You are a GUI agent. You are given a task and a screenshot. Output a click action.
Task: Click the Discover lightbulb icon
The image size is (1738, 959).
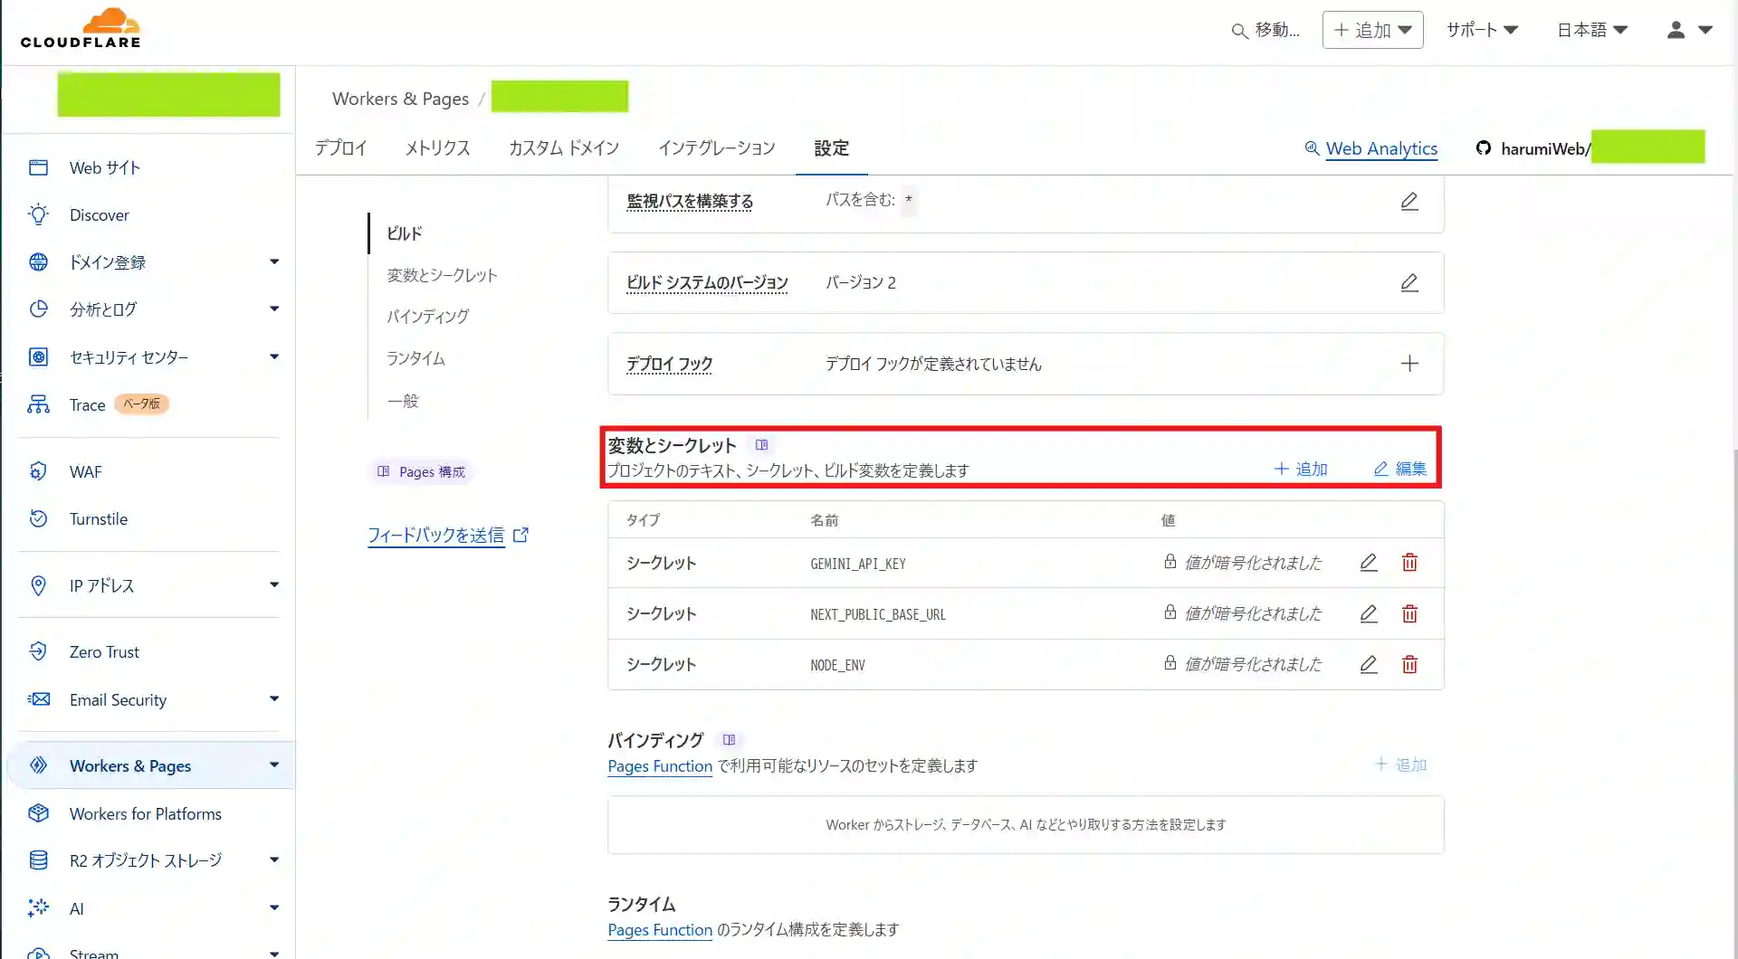tap(38, 214)
